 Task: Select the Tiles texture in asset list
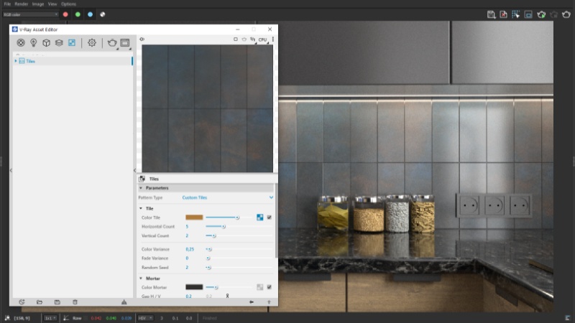[x=73, y=61]
